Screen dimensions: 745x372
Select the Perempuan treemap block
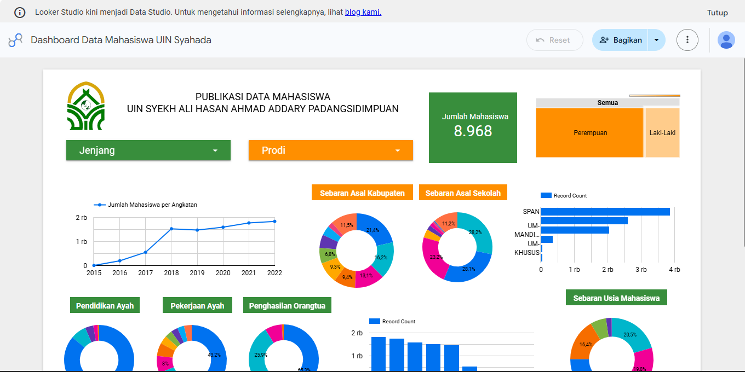click(x=590, y=133)
